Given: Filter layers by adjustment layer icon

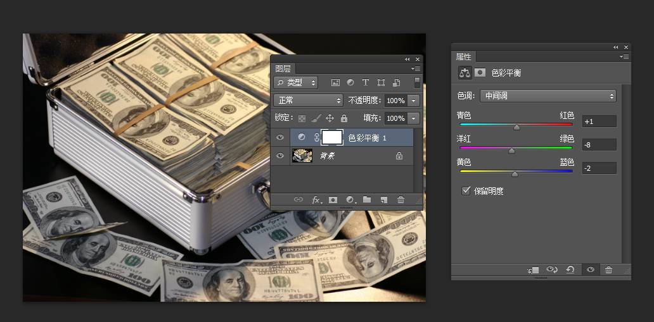Looking at the screenshot, I should tap(350, 82).
